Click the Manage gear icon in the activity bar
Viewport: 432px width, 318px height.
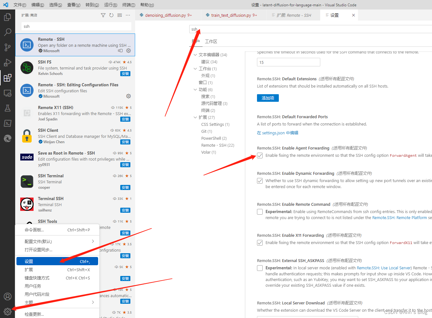coord(8,311)
